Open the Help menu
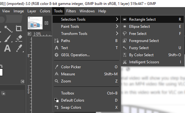Image resolution: width=185 pixels, height=113 pixels. pos(102,11)
